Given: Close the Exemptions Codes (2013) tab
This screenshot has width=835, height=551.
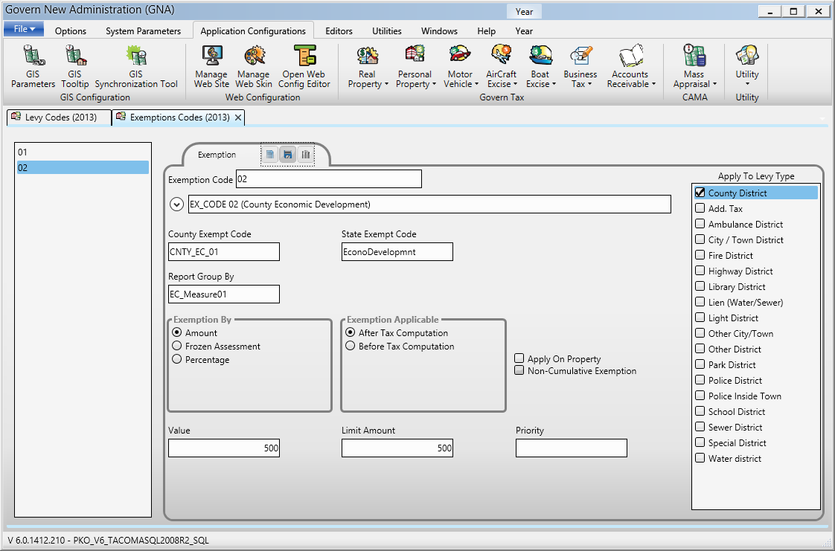Looking at the screenshot, I should click(x=238, y=117).
